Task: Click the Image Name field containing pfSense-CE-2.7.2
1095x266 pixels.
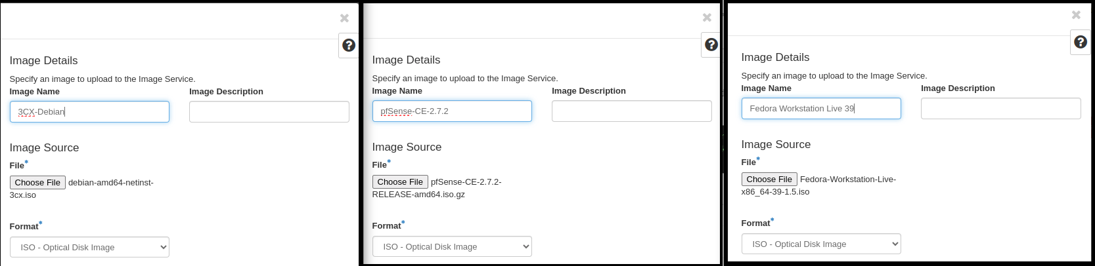Action: pyautogui.click(x=452, y=111)
